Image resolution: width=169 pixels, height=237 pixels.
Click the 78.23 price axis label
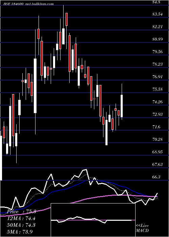pyautogui.click(x=158, y=64)
